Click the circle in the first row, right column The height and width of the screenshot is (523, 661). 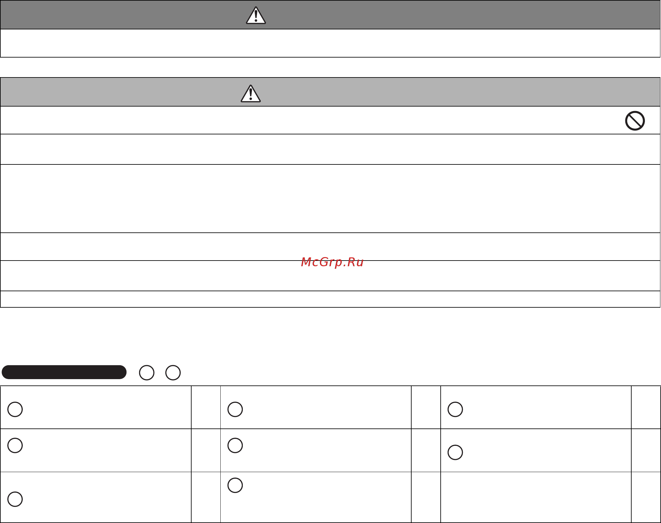point(455,409)
